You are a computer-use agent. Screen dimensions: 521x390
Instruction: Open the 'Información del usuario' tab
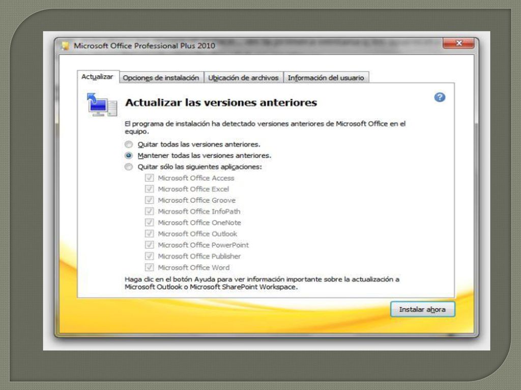[x=326, y=78]
